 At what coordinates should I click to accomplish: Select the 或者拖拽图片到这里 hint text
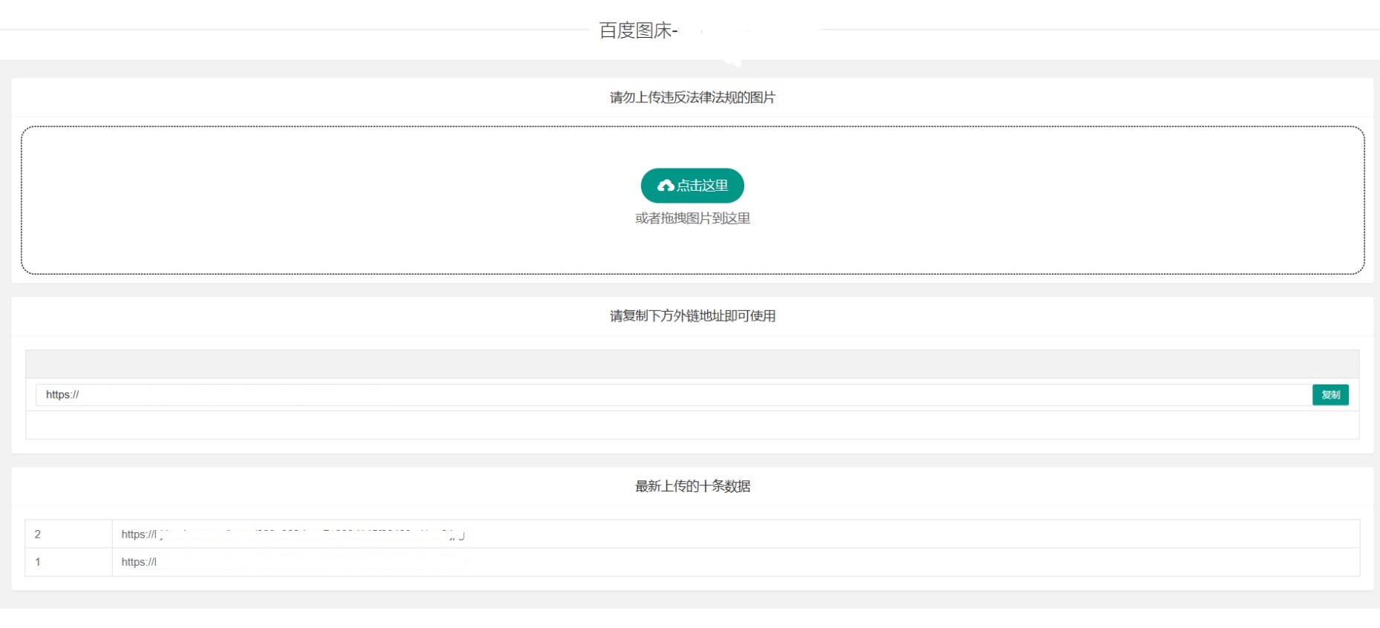692,218
